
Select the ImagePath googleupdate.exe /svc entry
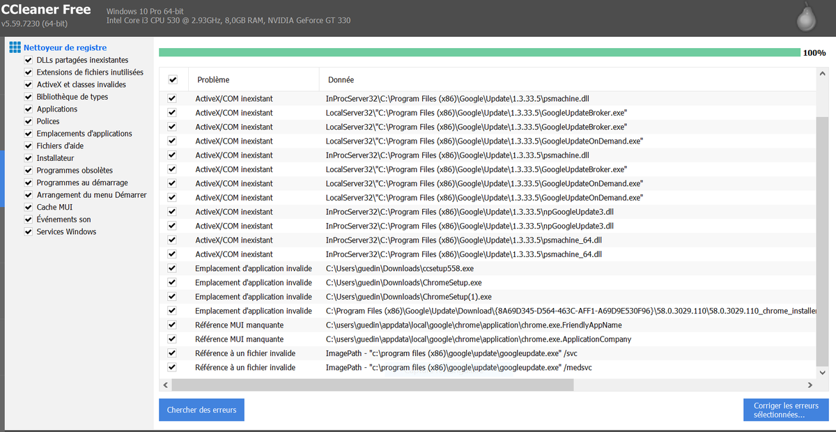(x=451, y=353)
